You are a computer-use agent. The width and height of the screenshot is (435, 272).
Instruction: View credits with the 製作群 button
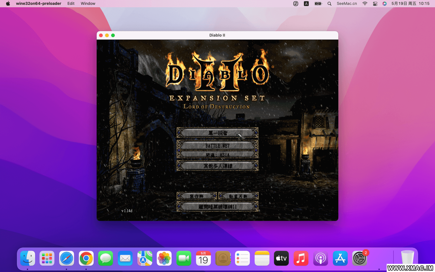pyautogui.click(x=197, y=196)
